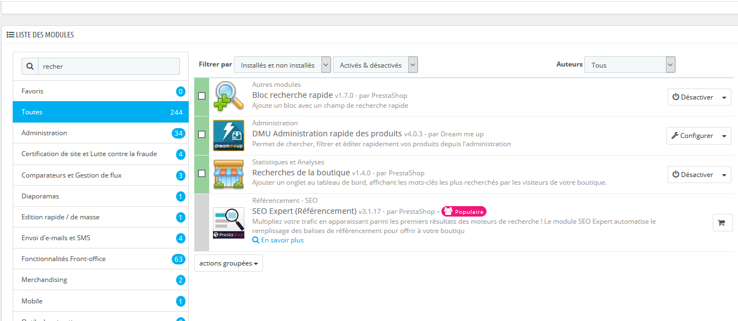Click into the module search field containing recher
The height and width of the screenshot is (321, 738).
[x=108, y=66]
